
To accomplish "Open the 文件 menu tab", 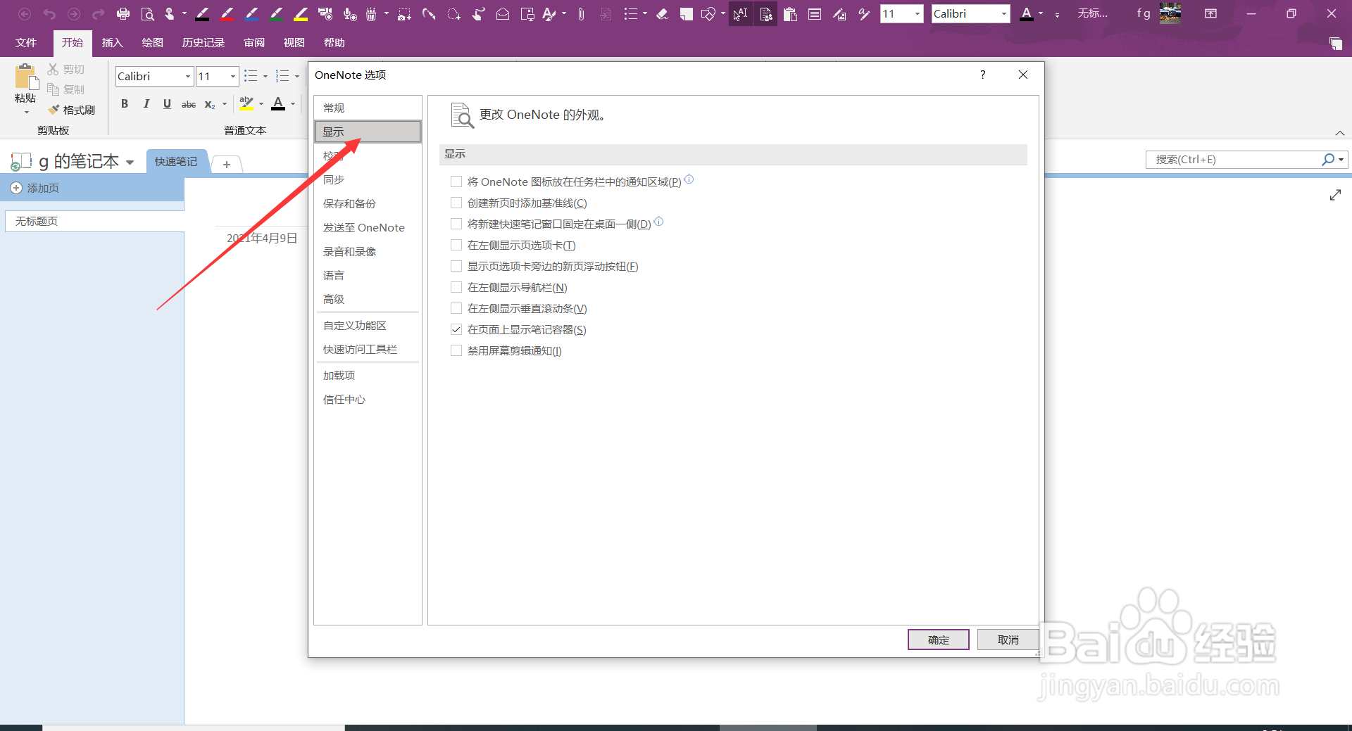I will [x=26, y=43].
